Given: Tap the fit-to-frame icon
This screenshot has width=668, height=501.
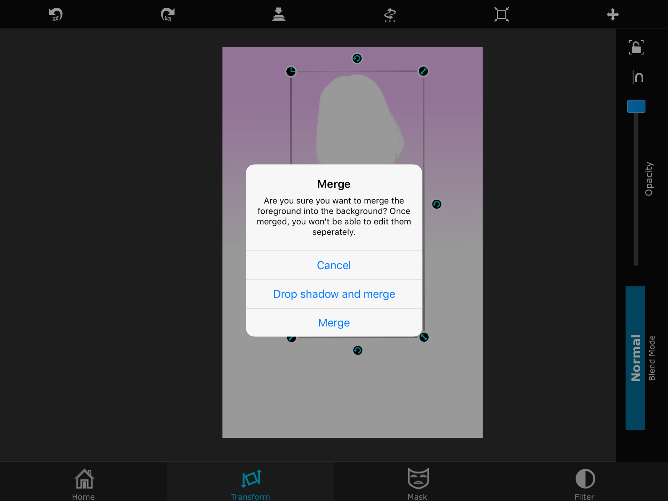Looking at the screenshot, I should click(x=501, y=14).
